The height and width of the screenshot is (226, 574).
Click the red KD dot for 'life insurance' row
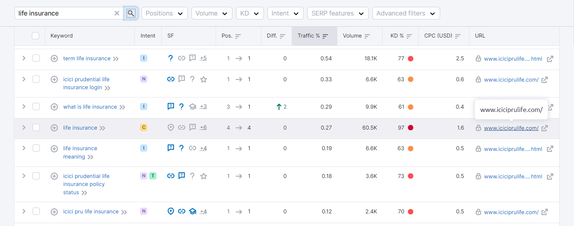pyautogui.click(x=410, y=128)
